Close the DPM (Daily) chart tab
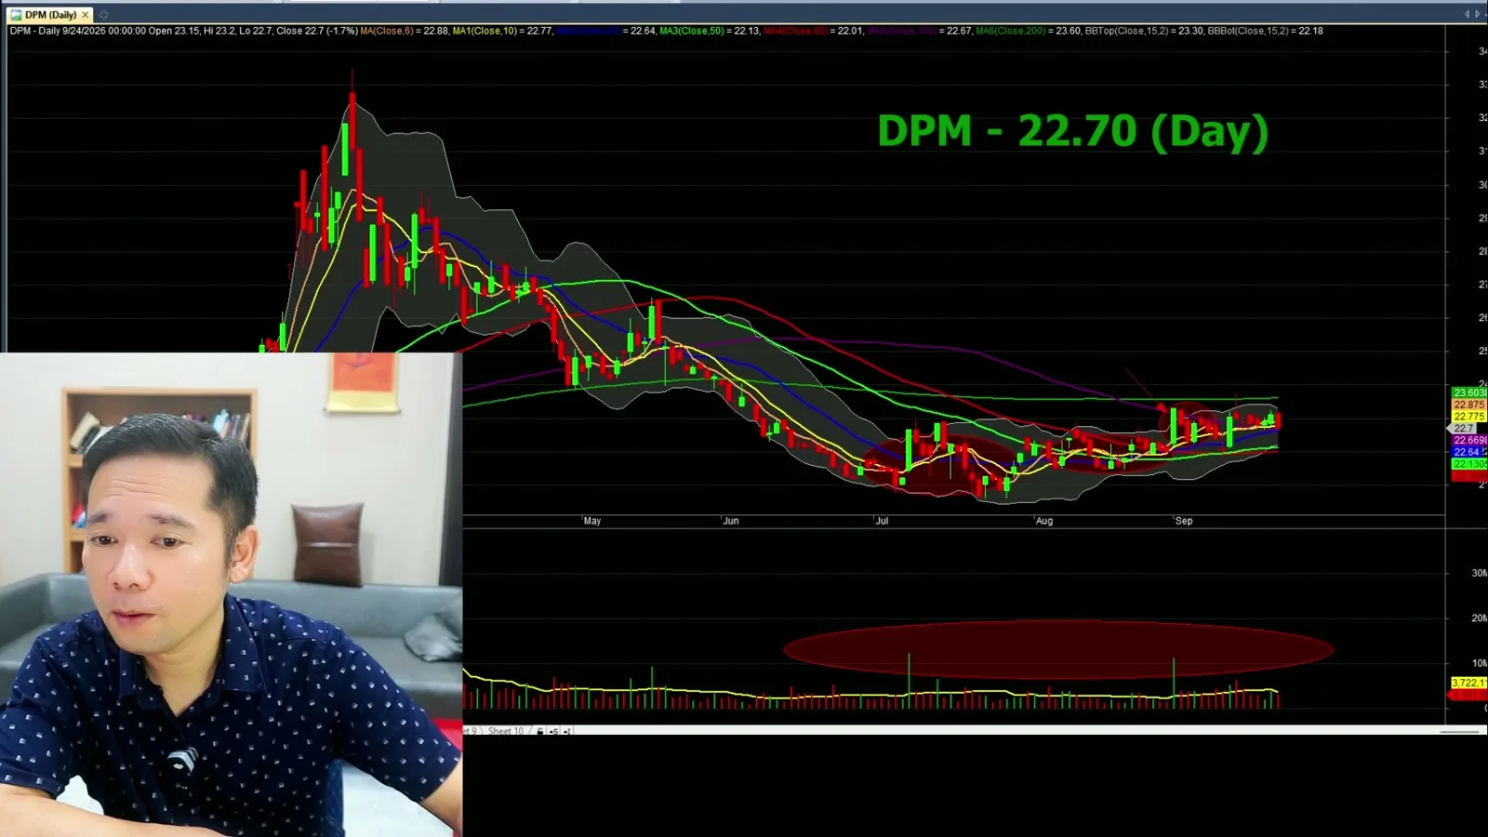The width and height of the screenshot is (1488, 837). pyautogui.click(x=86, y=15)
